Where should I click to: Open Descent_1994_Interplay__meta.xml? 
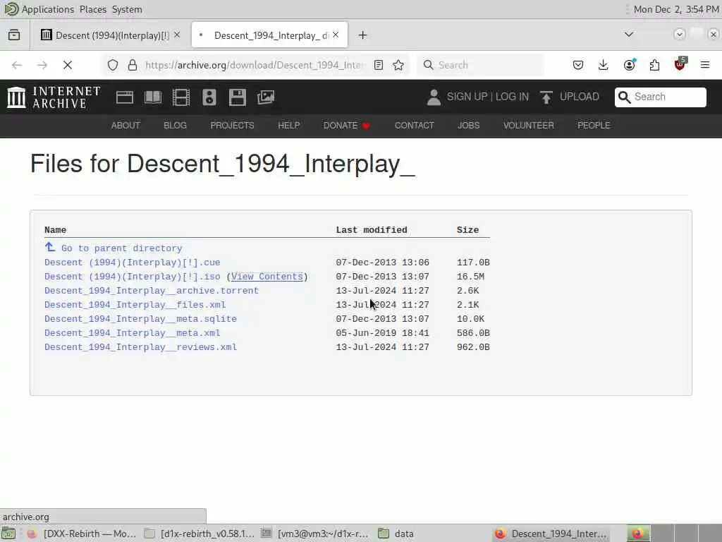(x=132, y=333)
